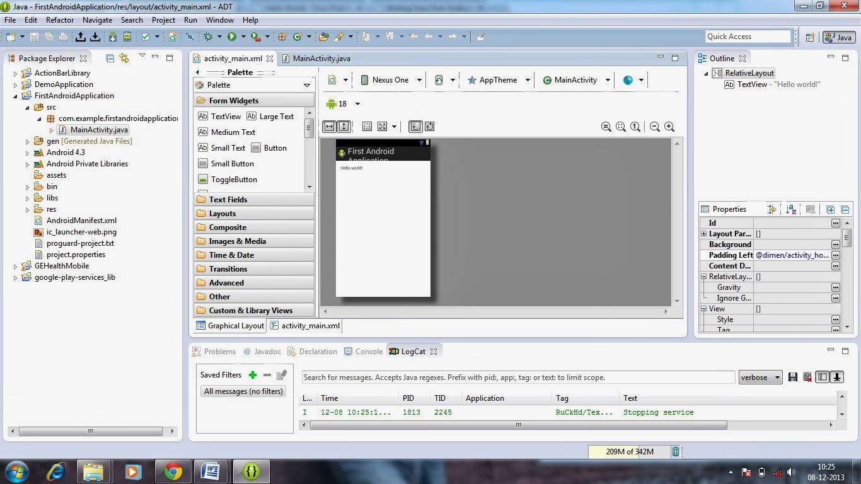Click Link with Editor in Package Explorer
This screenshot has width=861, height=484.
[x=124, y=58]
